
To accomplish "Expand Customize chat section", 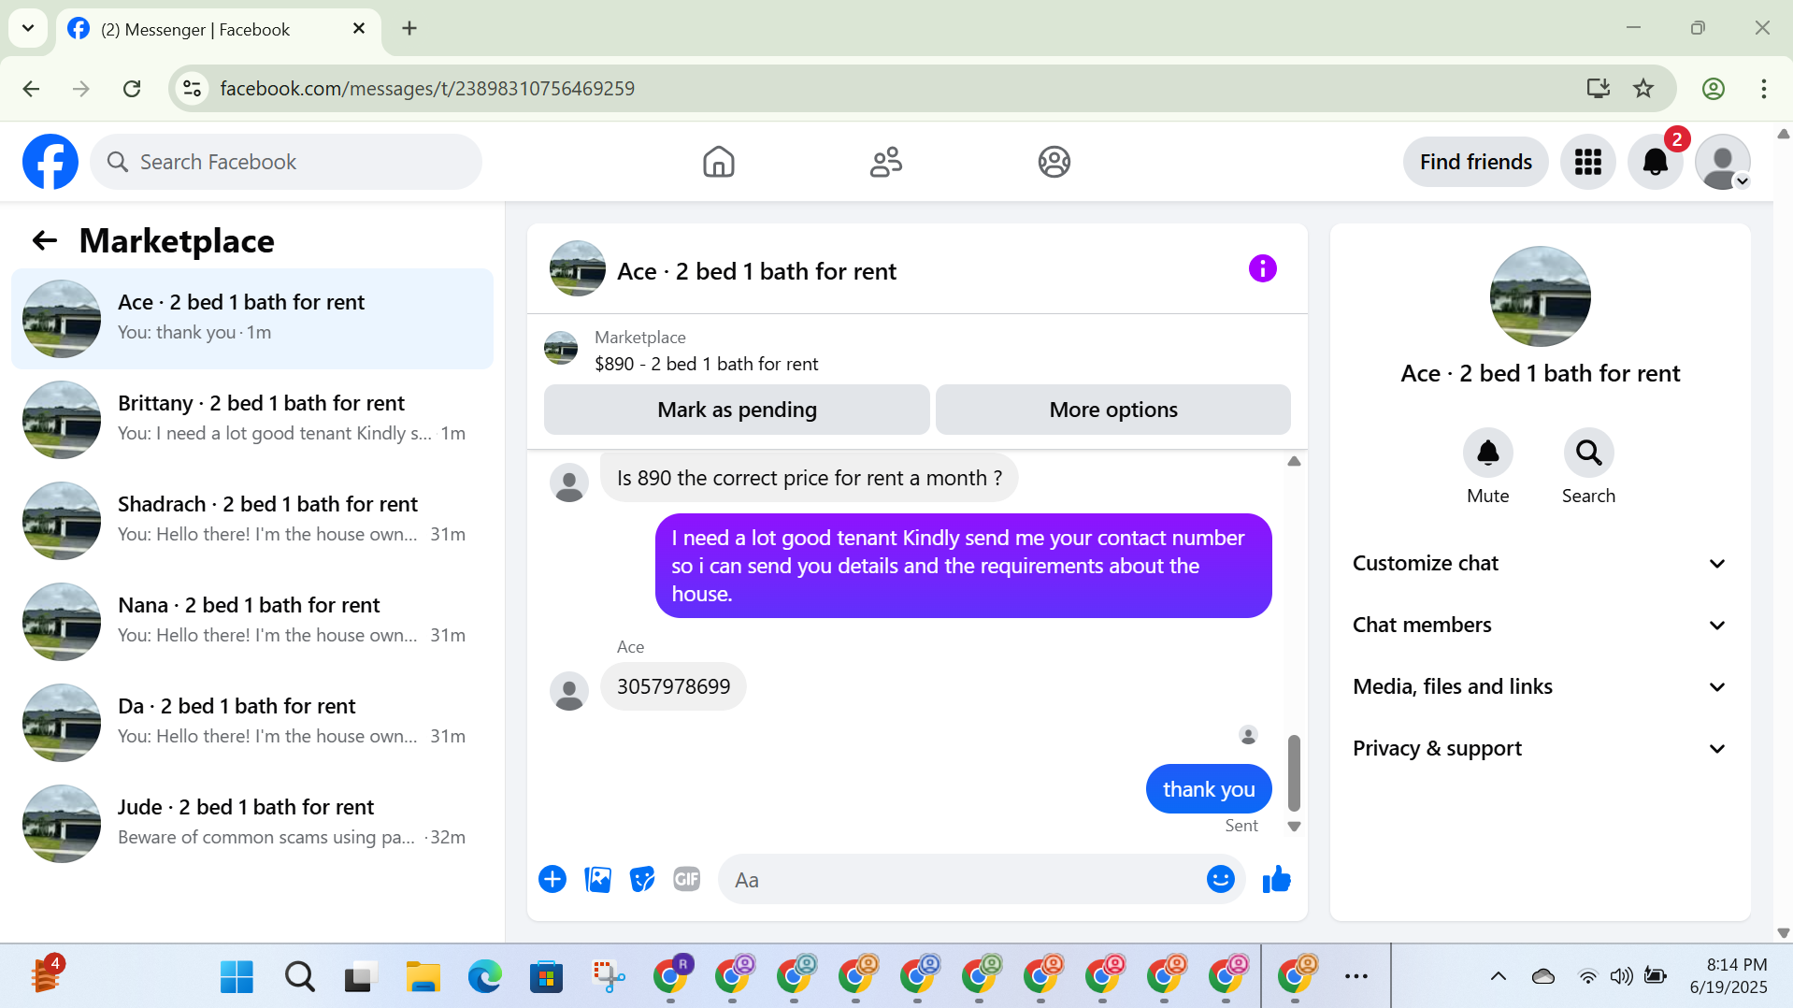I will coord(1540,563).
